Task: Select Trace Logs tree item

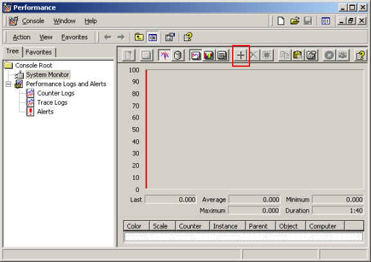Action: (52, 103)
